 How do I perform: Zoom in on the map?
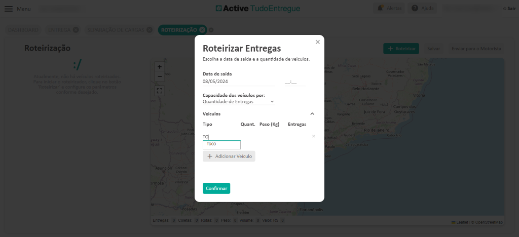pyautogui.click(x=160, y=67)
